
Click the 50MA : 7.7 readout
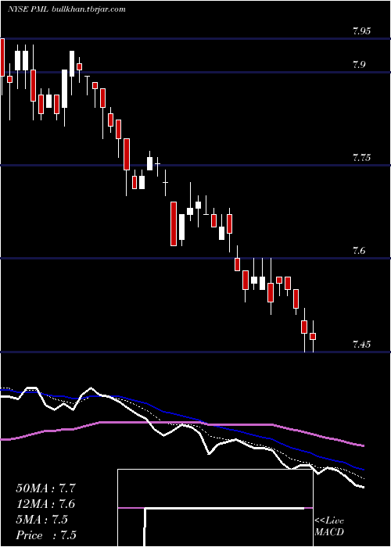click(x=45, y=488)
